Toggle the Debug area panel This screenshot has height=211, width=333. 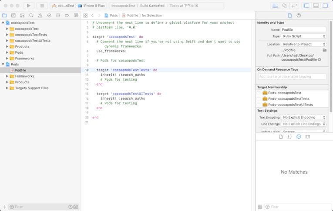tap(316, 6)
